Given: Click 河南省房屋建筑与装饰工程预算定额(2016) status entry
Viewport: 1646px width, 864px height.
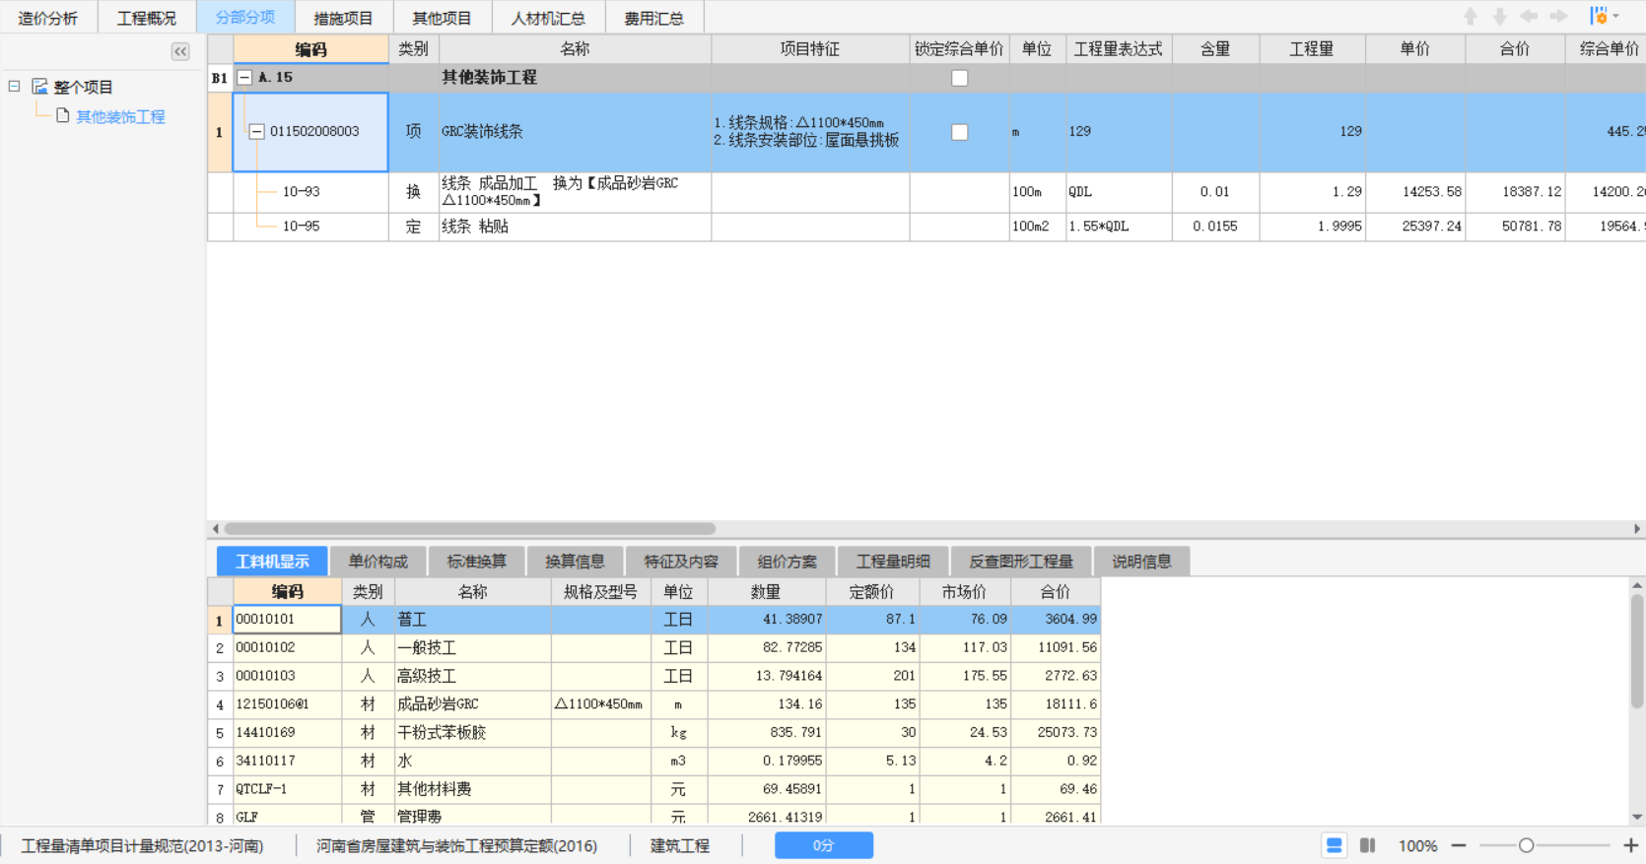Looking at the screenshot, I should (456, 845).
